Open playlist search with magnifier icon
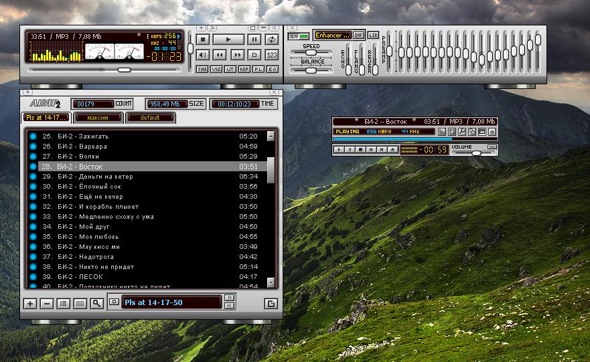 96,303
